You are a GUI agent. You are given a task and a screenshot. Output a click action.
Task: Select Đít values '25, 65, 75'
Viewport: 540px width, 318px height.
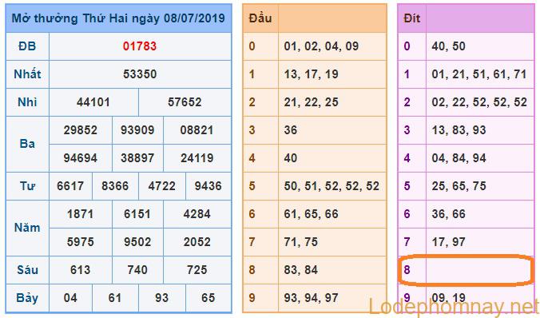[459, 186]
